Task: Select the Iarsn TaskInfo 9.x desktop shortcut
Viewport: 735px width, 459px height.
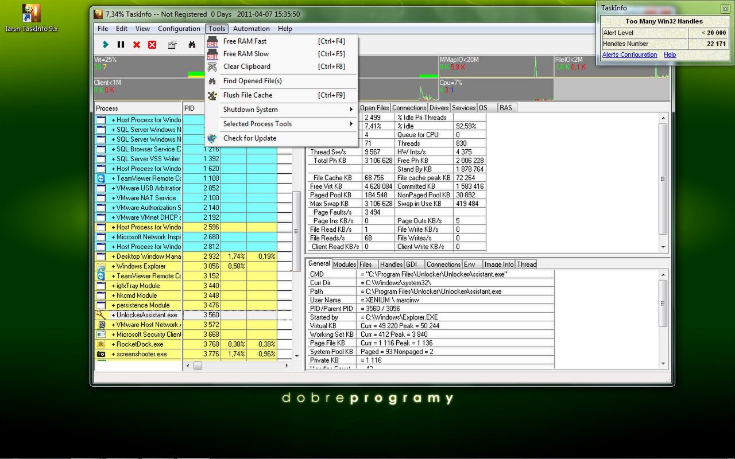Action: [x=31, y=18]
